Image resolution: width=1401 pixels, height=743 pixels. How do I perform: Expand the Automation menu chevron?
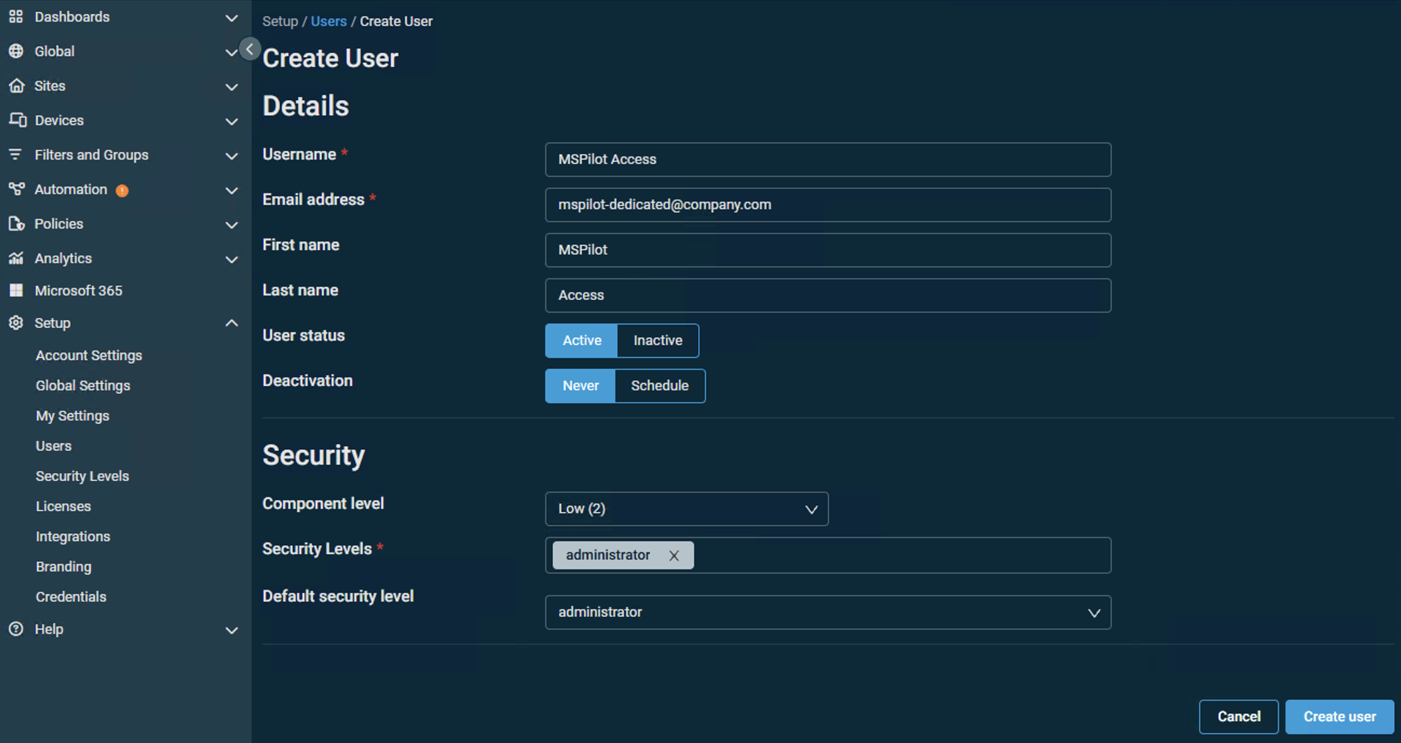click(232, 191)
